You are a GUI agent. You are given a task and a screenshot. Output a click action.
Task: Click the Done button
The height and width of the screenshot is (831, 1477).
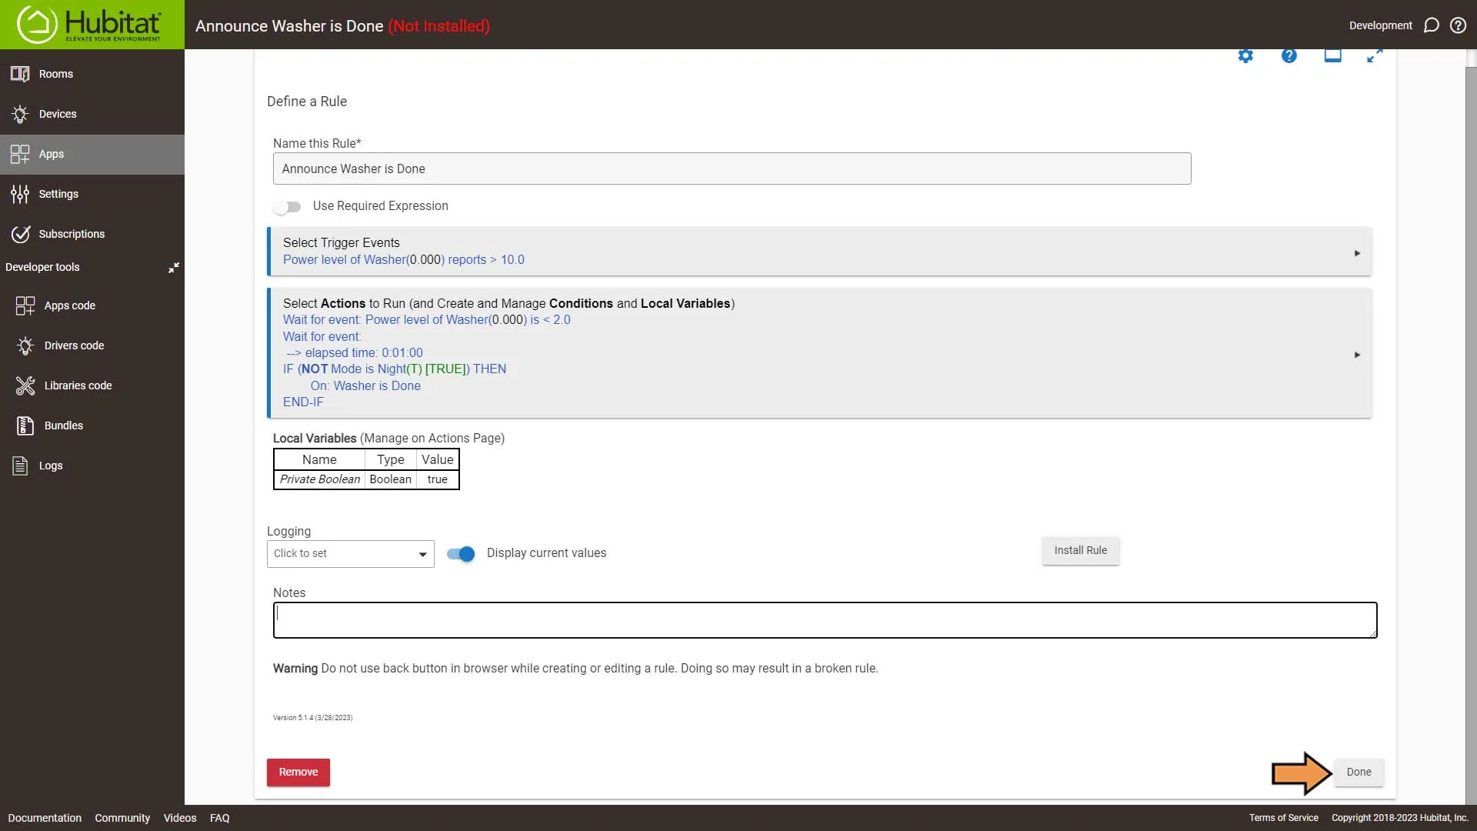tap(1359, 771)
